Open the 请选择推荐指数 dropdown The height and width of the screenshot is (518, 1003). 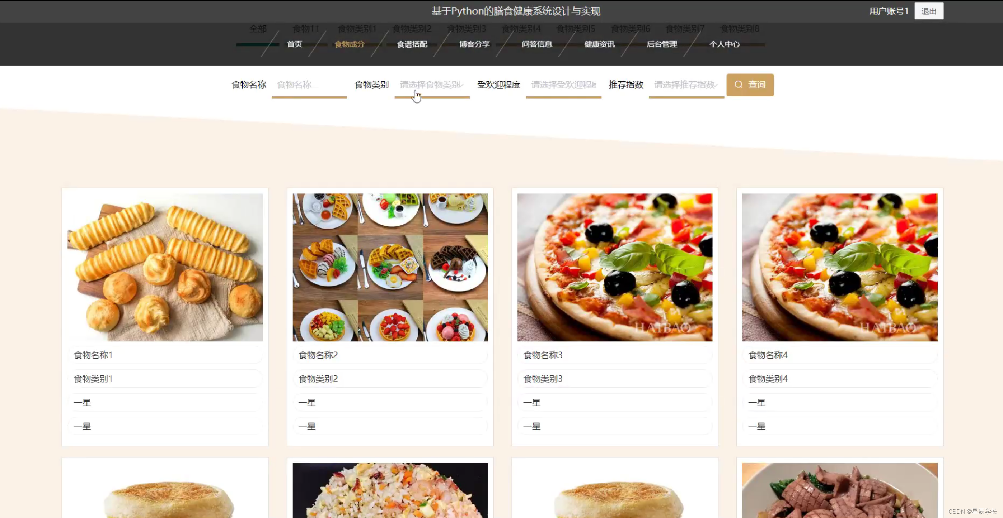point(686,85)
